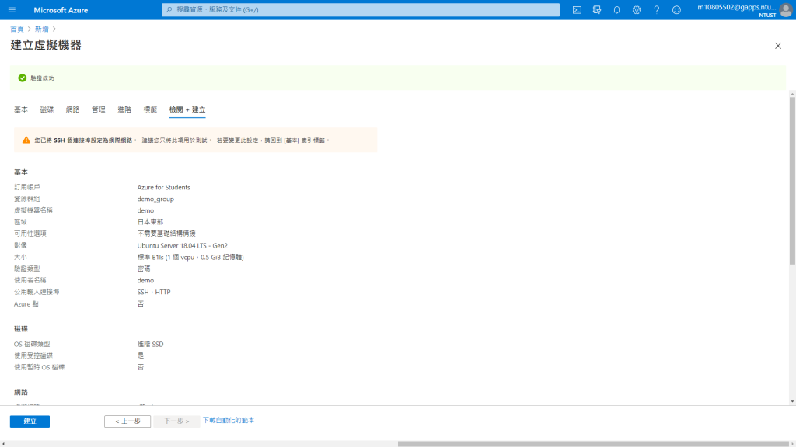This screenshot has height=447, width=796.
Task: Click the 使用暫時 OS 磁碟 label
Action: click(x=39, y=367)
